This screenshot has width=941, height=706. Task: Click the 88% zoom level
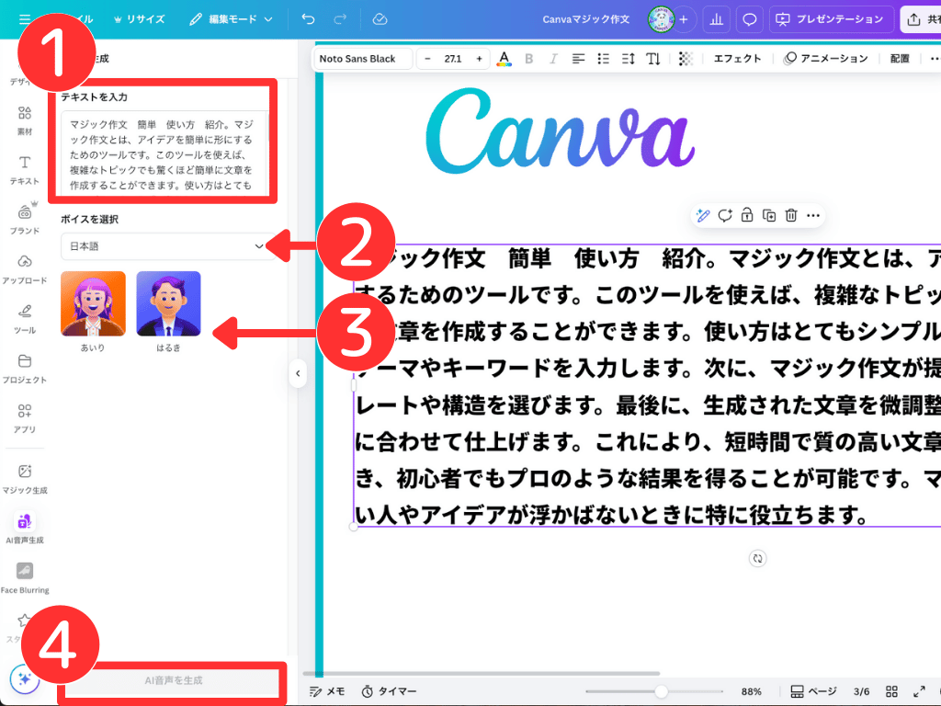[x=751, y=691]
